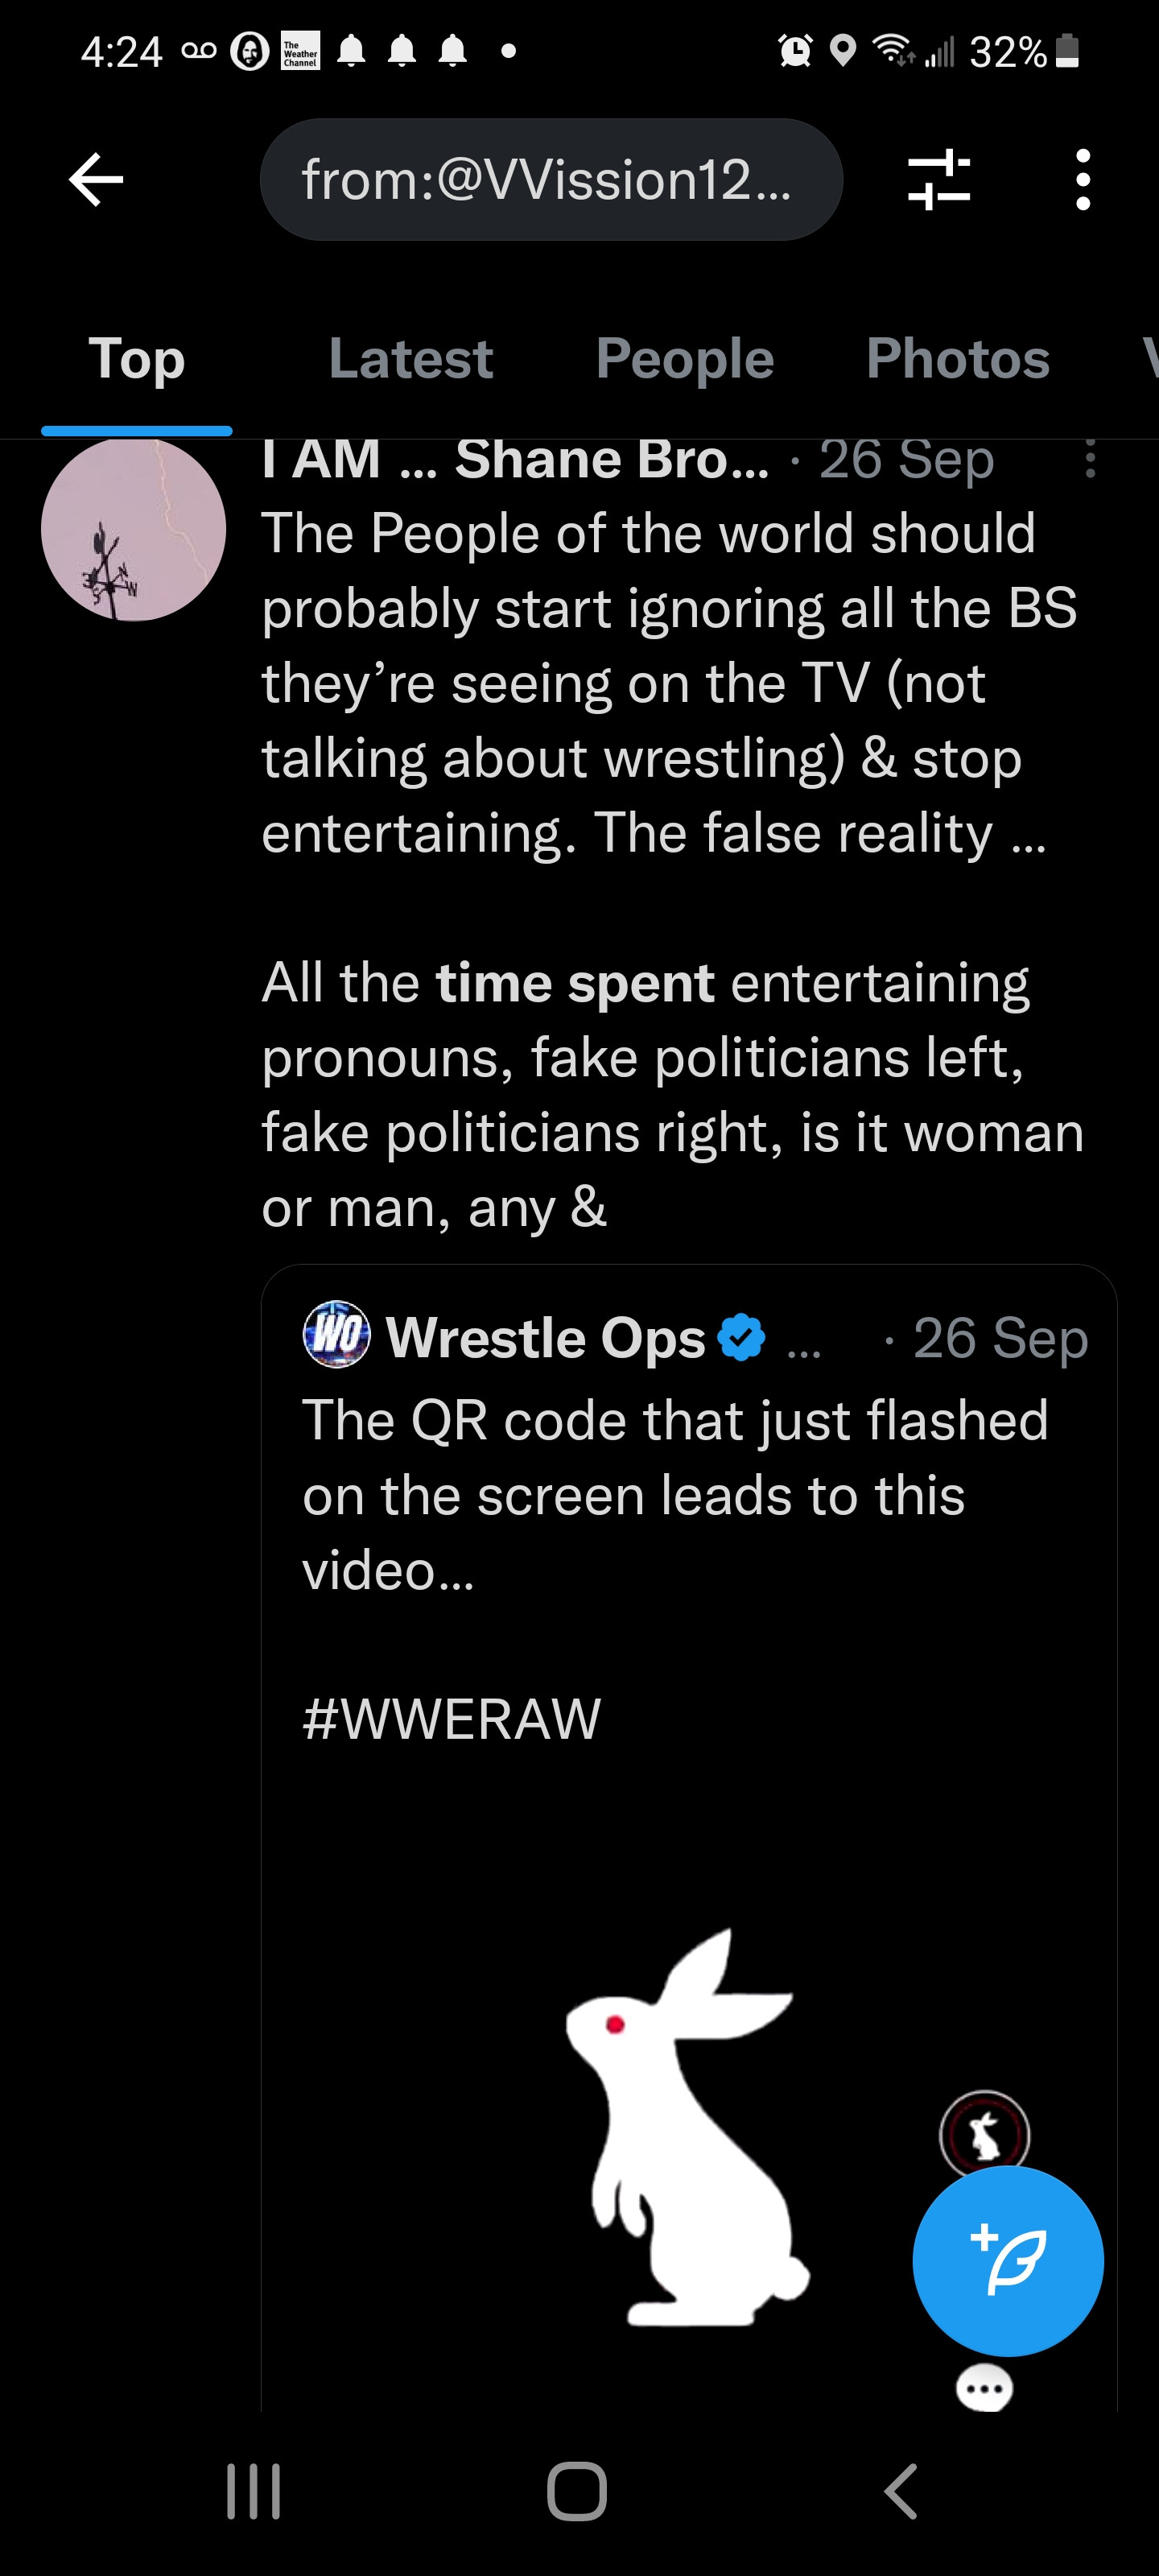Open the white rabbit video thumbnail
The width and height of the screenshot is (1159, 2576).
click(688, 2120)
